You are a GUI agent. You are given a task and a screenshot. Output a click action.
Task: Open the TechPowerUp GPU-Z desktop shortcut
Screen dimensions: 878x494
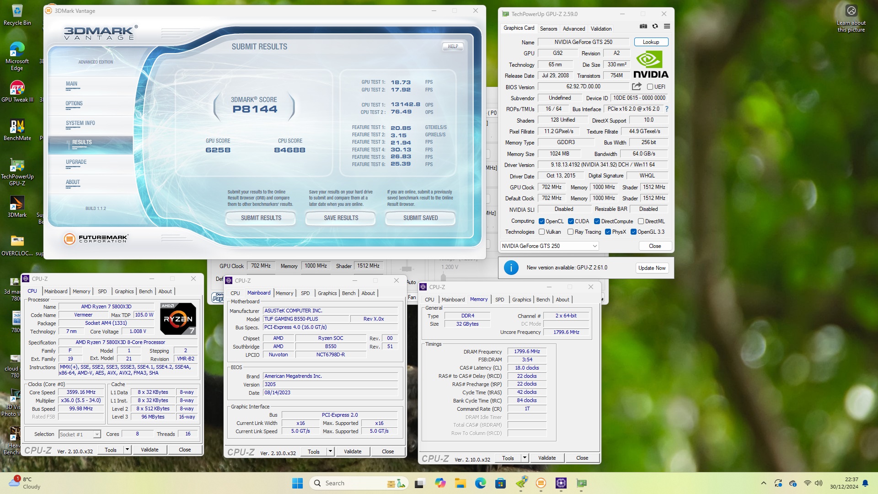(x=17, y=172)
